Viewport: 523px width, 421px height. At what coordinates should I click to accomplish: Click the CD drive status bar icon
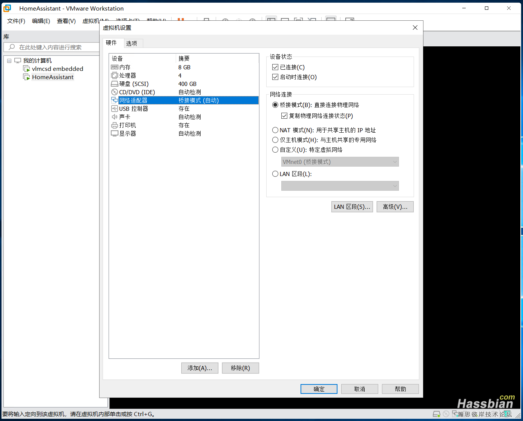[x=446, y=414]
